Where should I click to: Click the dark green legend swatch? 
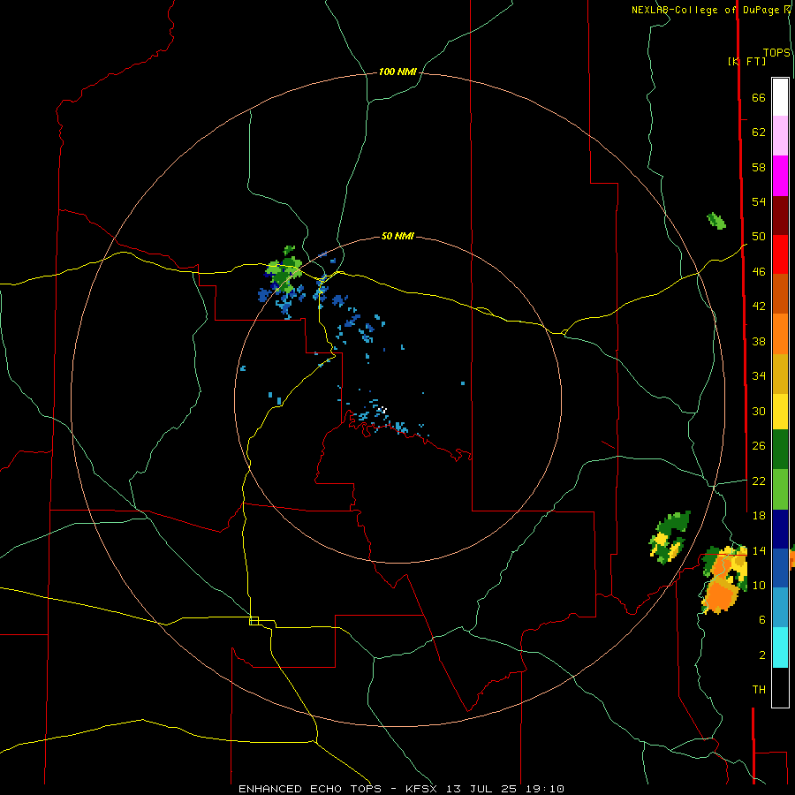780,450
